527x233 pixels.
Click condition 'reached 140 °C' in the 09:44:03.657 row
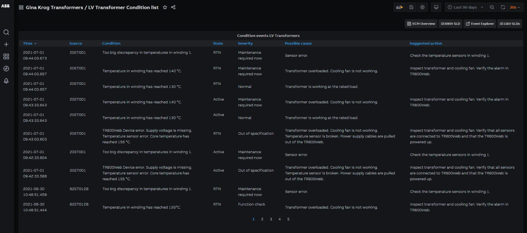142,71
